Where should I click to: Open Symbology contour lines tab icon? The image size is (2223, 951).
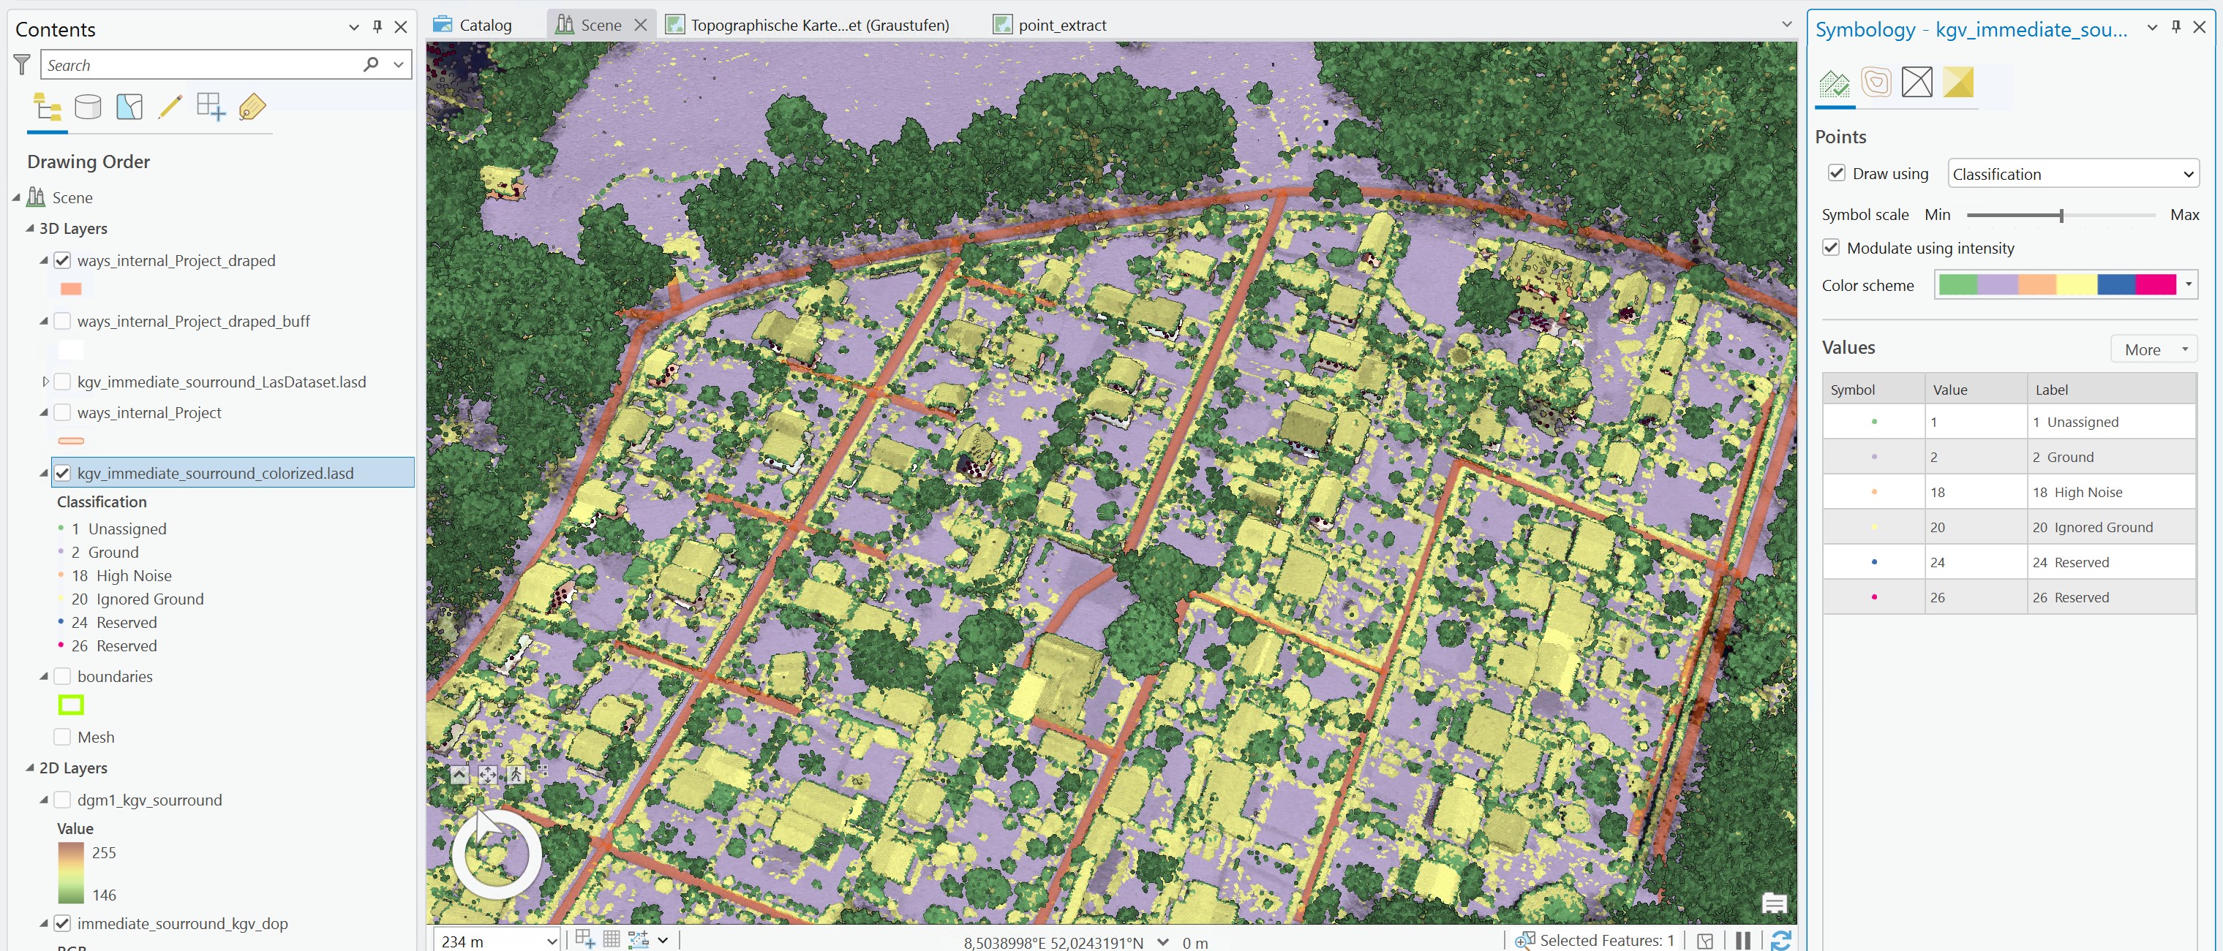pyautogui.click(x=1876, y=83)
